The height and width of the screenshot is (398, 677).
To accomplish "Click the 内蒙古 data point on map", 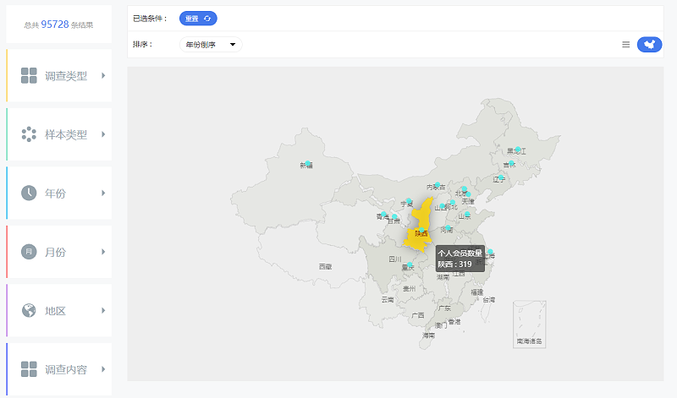I will pos(438,185).
